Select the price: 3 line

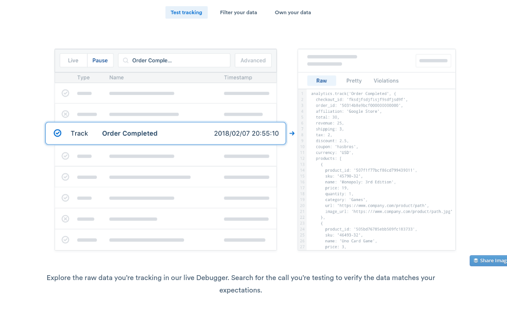tap(335, 247)
